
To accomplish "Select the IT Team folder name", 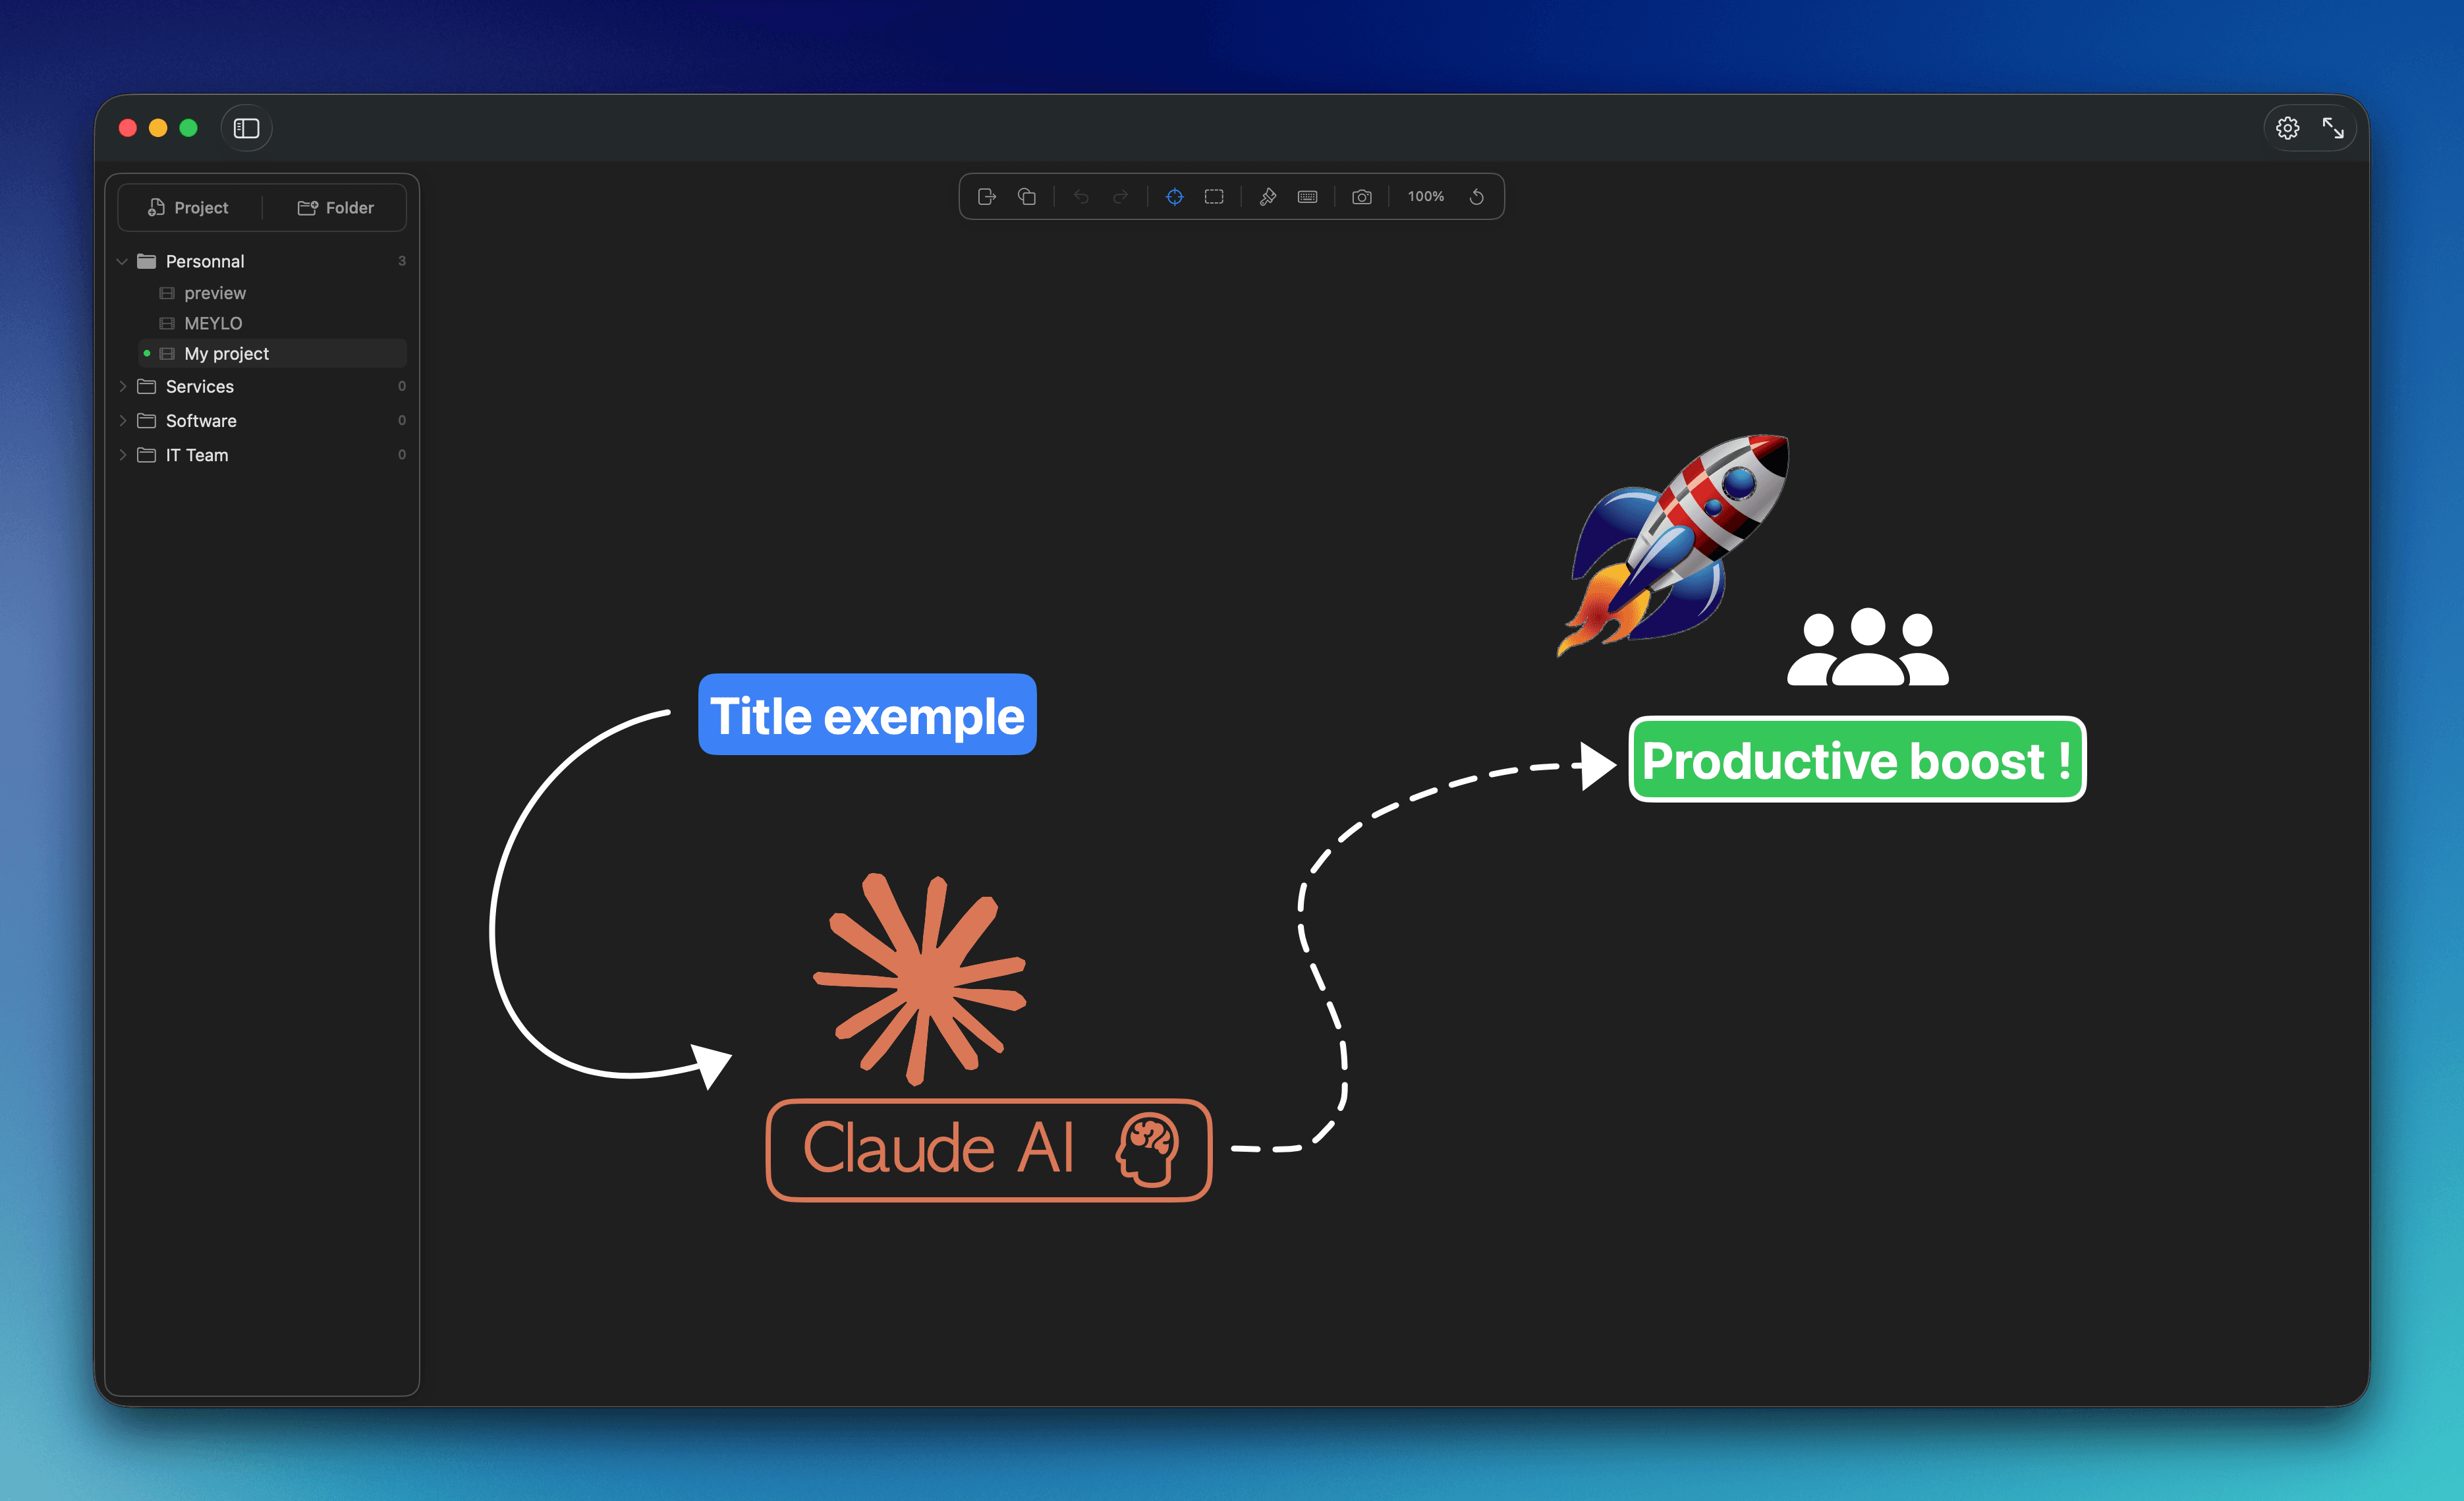I will (x=197, y=455).
